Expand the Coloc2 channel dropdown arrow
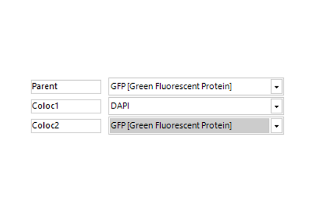This screenshot has height=211, width=317. (x=276, y=126)
